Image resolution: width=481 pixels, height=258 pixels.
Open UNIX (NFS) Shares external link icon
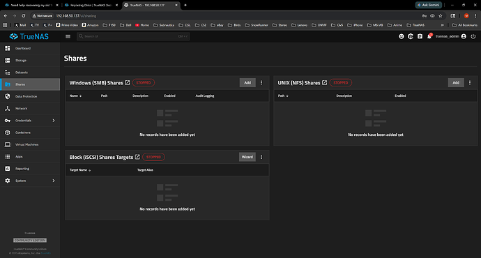pos(324,82)
